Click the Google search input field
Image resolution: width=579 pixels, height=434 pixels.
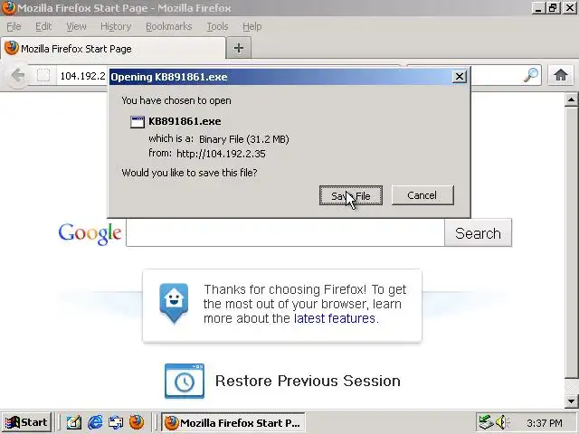point(285,233)
